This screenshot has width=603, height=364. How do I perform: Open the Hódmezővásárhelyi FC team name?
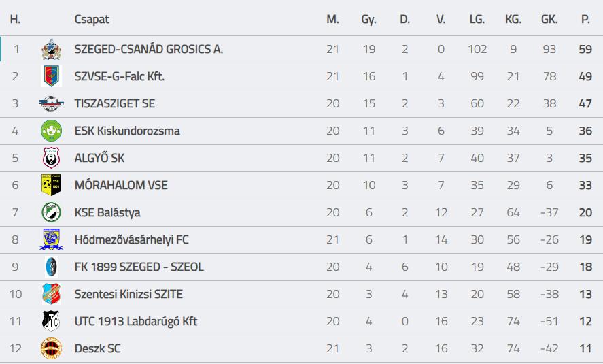coord(131,239)
